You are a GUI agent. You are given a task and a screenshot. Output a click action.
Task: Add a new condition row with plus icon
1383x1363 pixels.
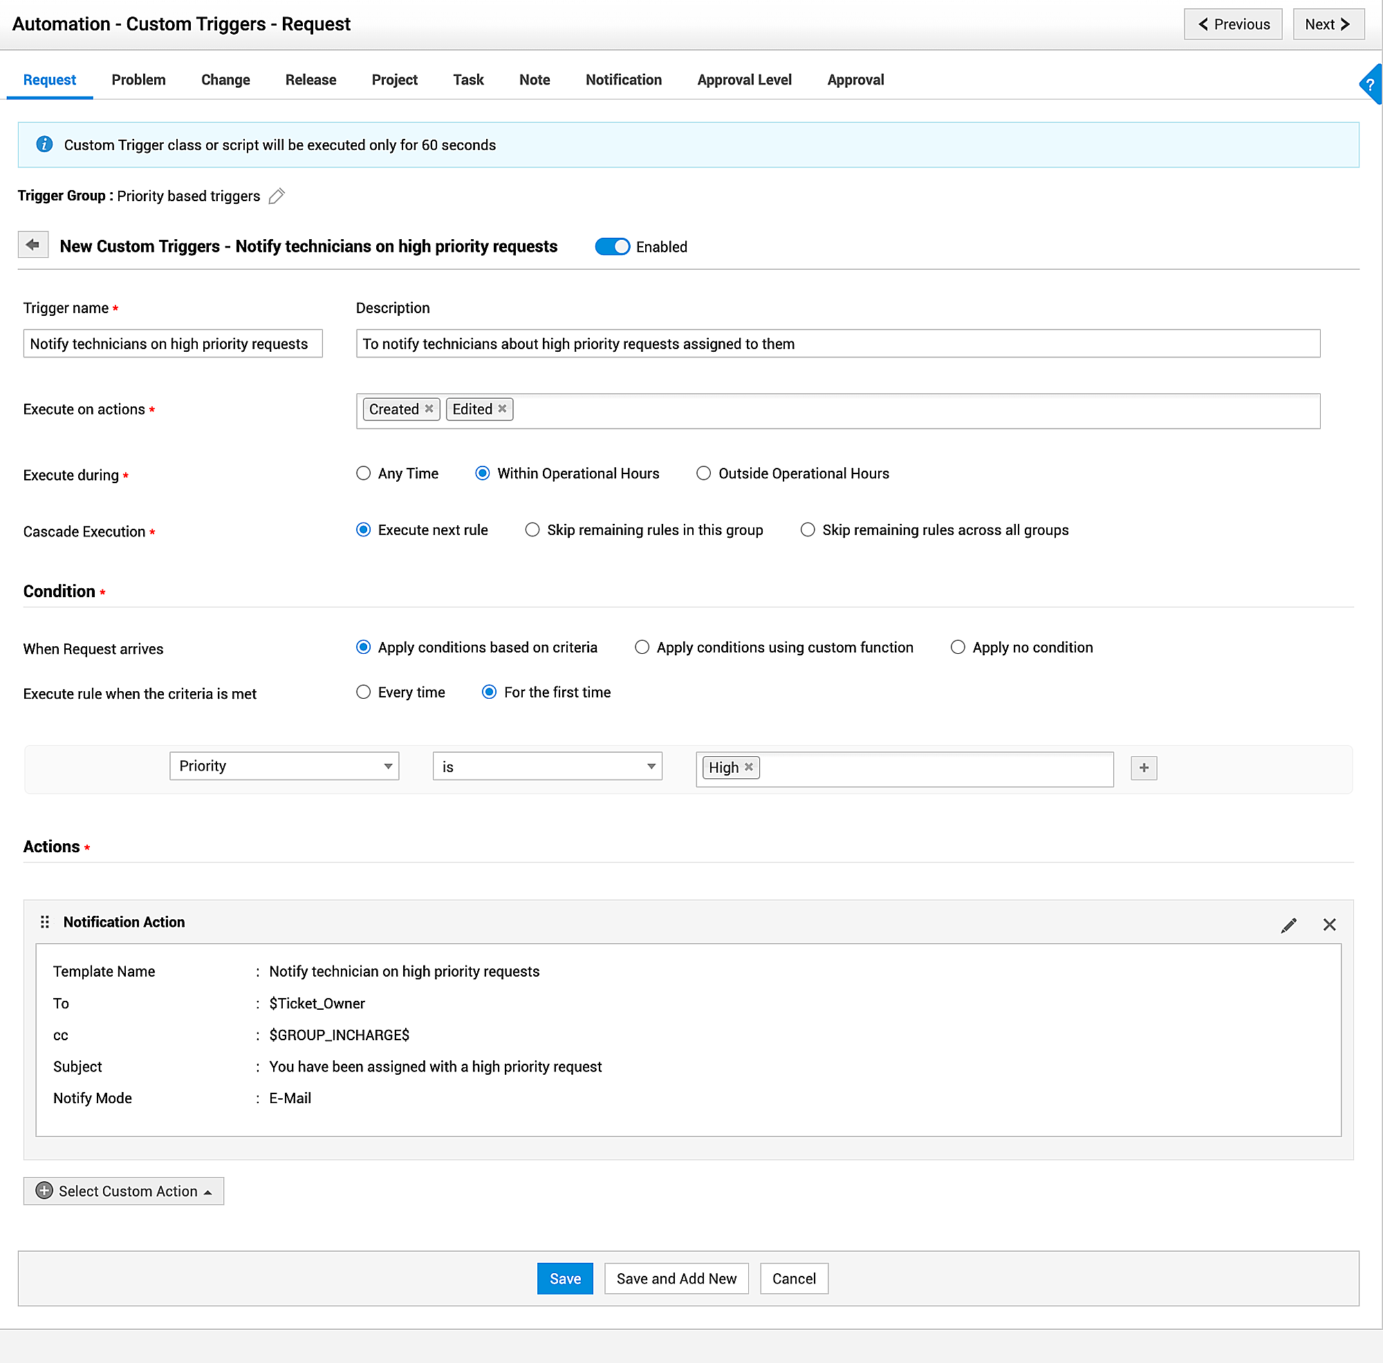coord(1144,769)
